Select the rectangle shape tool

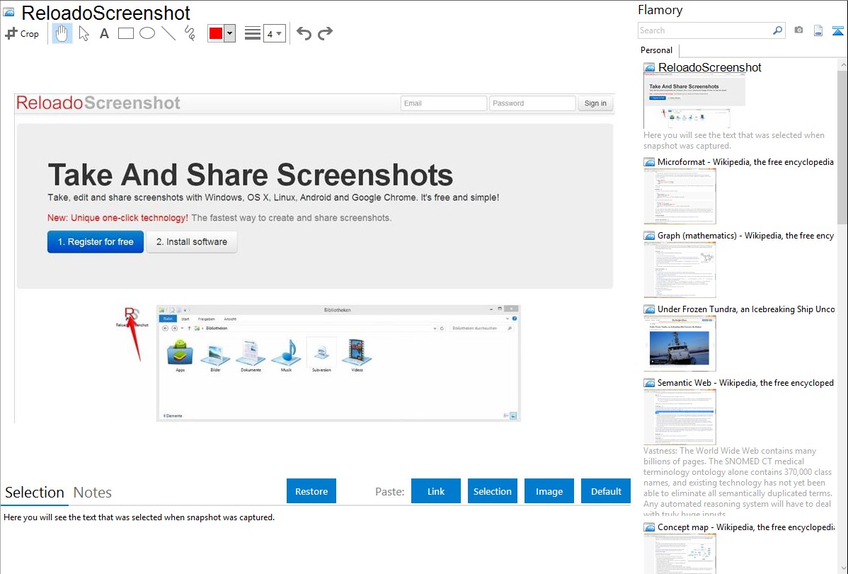125,33
